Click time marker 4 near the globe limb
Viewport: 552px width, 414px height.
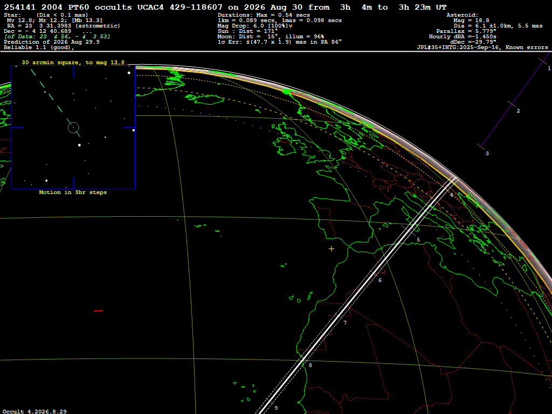point(451,195)
